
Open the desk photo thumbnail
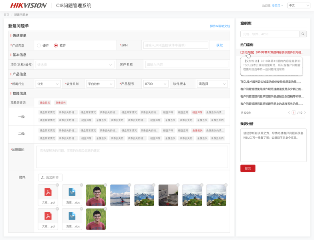tap(168, 195)
